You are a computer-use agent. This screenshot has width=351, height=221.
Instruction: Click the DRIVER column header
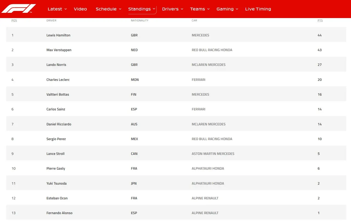pyautogui.click(x=51, y=20)
